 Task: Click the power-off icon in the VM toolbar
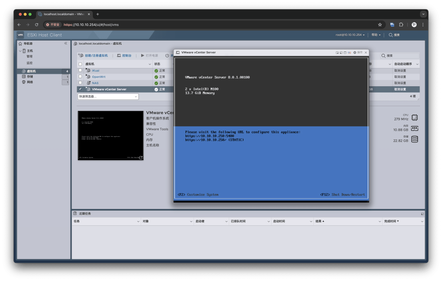click(x=167, y=56)
